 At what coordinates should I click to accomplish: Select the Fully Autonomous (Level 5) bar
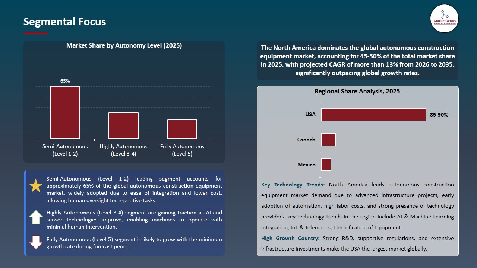[x=182, y=129]
